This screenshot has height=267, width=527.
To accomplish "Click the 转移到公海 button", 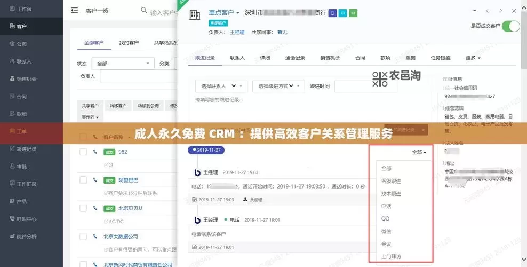I will point(148,106).
